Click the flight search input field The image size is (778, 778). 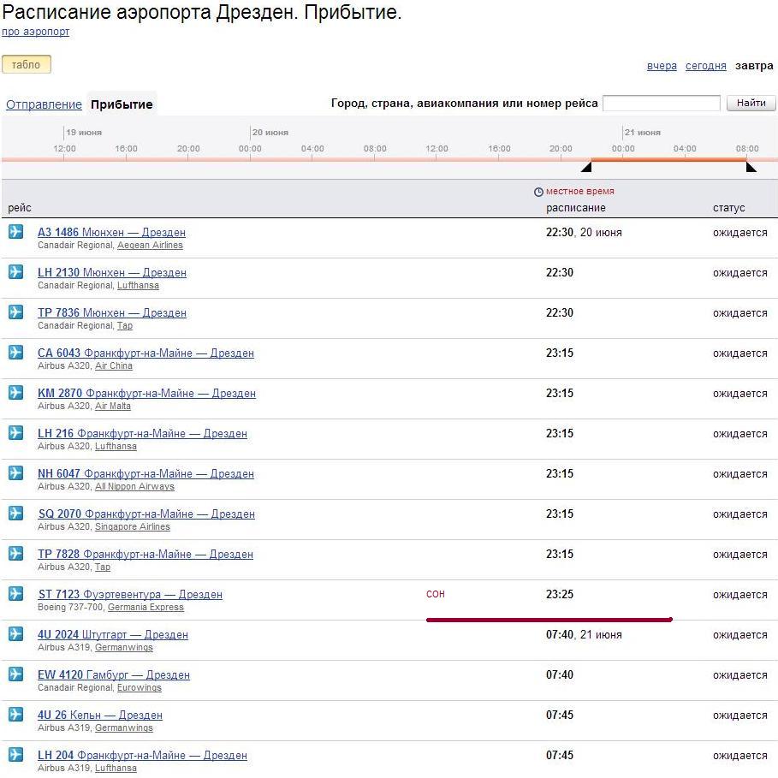click(x=661, y=104)
